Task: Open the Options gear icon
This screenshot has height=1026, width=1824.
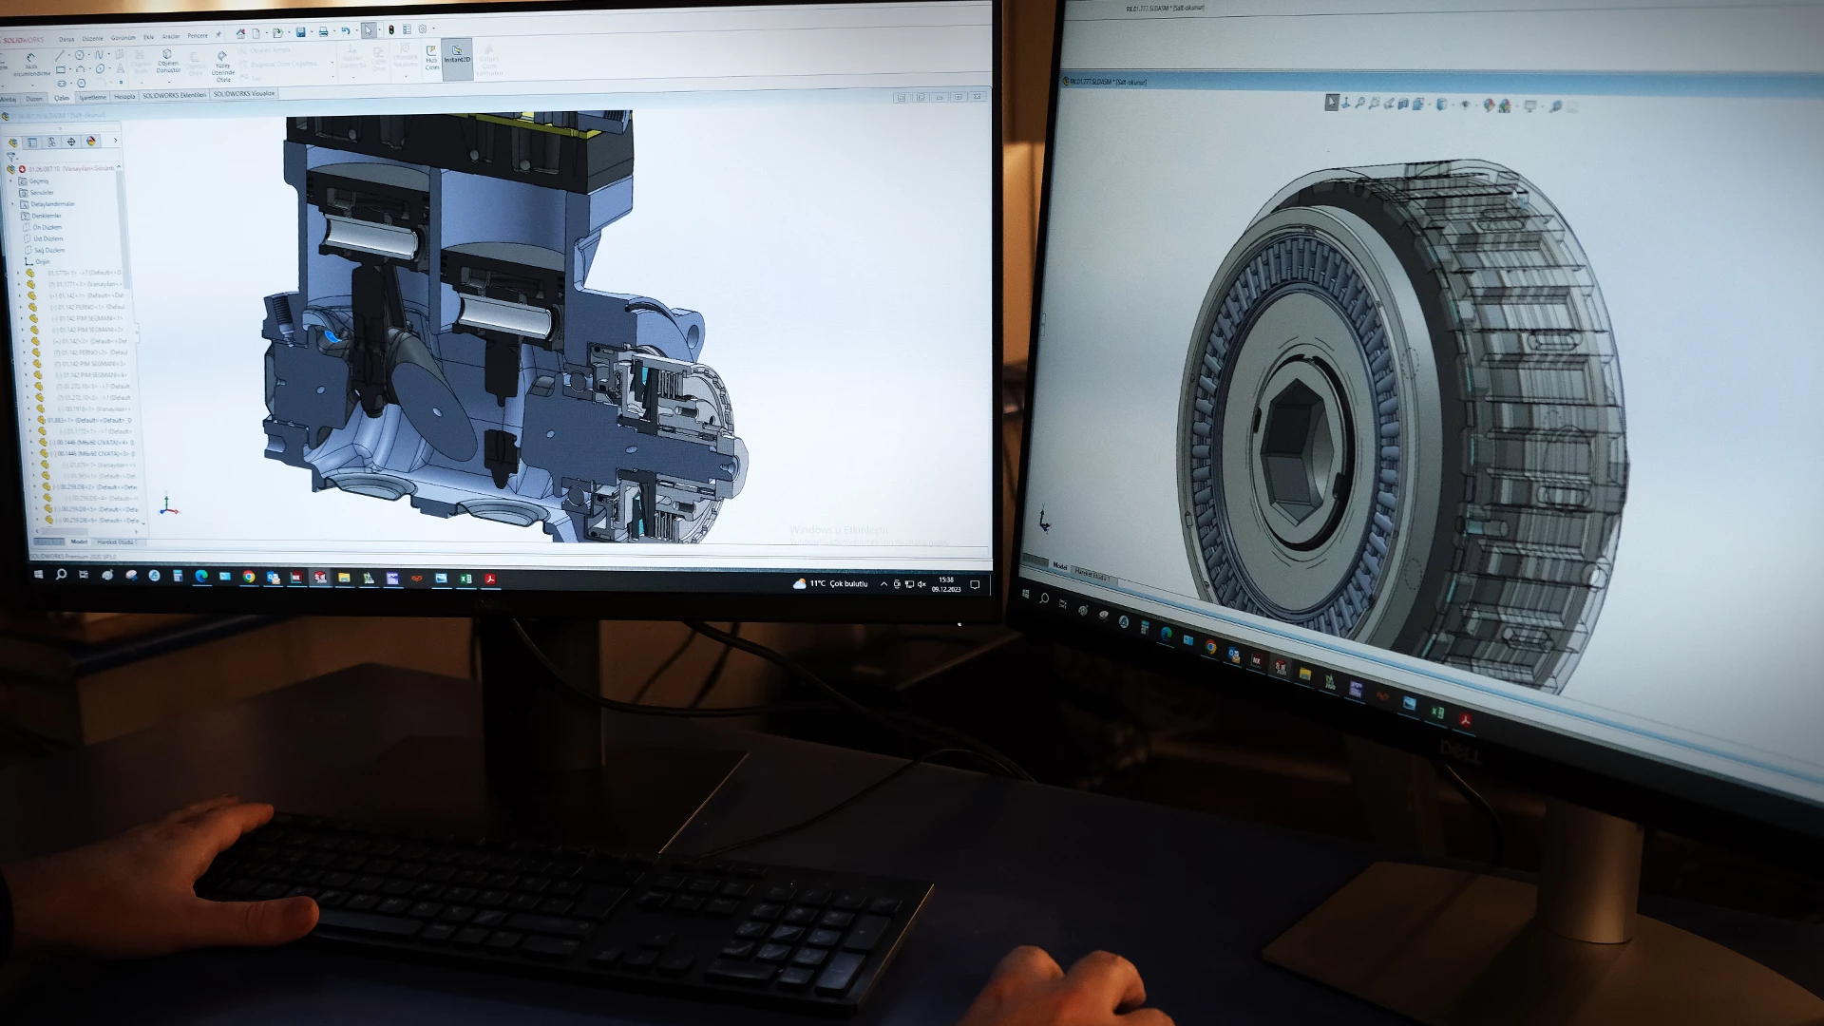Action: [x=423, y=29]
